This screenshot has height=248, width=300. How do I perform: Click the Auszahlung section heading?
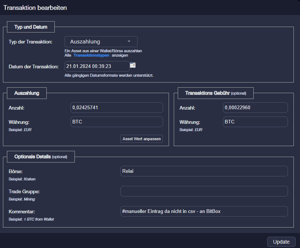pos(26,93)
